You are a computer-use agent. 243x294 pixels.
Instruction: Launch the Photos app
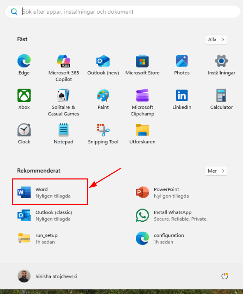[182, 61]
